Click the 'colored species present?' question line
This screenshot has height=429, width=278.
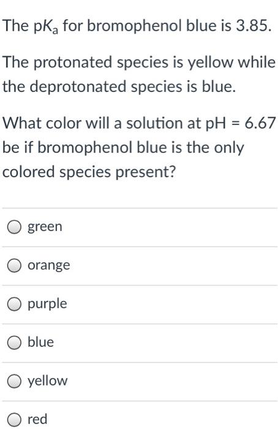(x=89, y=172)
